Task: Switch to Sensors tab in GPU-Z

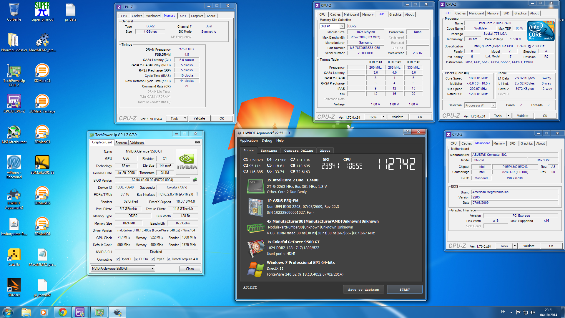Action: 121,143
